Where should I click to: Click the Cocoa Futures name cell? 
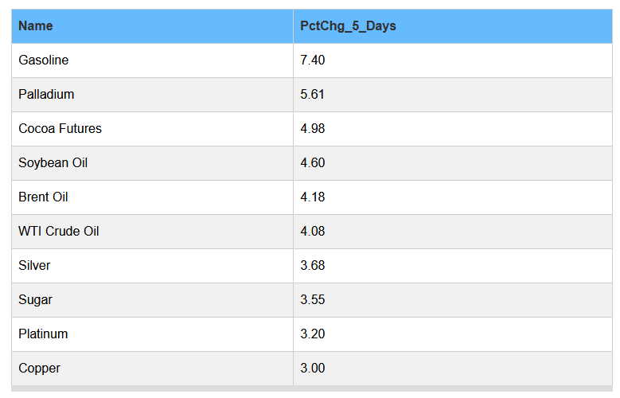click(60, 129)
